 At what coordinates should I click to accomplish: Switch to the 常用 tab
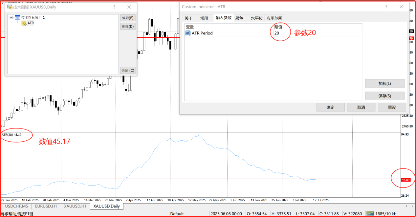click(x=204, y=18)
